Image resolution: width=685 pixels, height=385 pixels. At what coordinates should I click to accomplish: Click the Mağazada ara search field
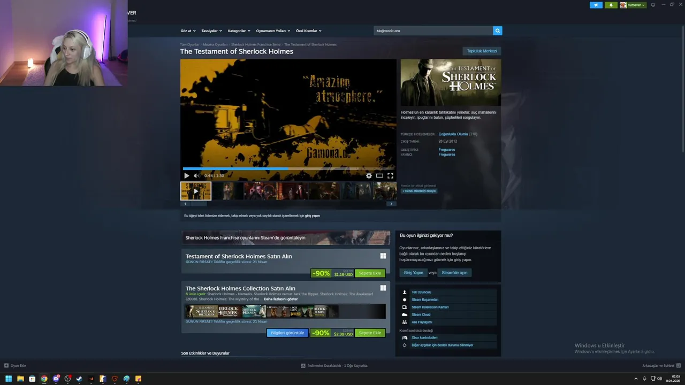click(x=433, y=31)
